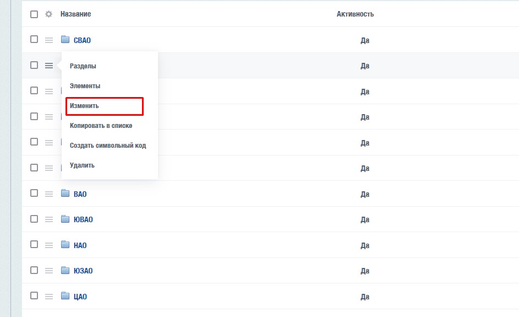Choose Копировать в списке menu entry
The width and height of the screenshot is (519, 317).
101,126
